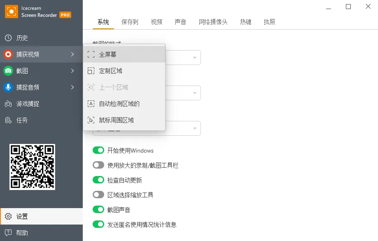Open history via the clock icon
Viewport: 378px width, 241px height.
[8, 38]
